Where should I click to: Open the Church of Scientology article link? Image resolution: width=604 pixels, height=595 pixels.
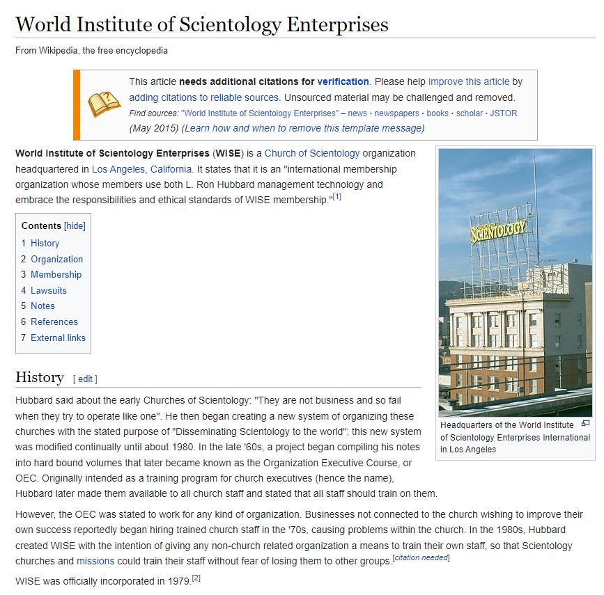point(312,153)
